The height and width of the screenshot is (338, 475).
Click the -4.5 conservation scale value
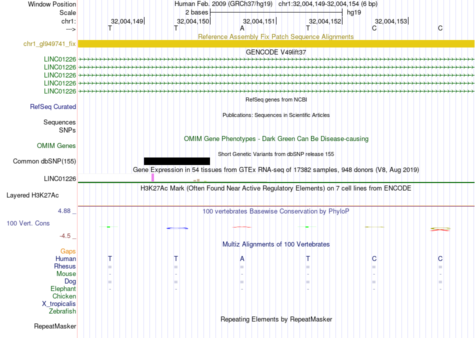65,235
